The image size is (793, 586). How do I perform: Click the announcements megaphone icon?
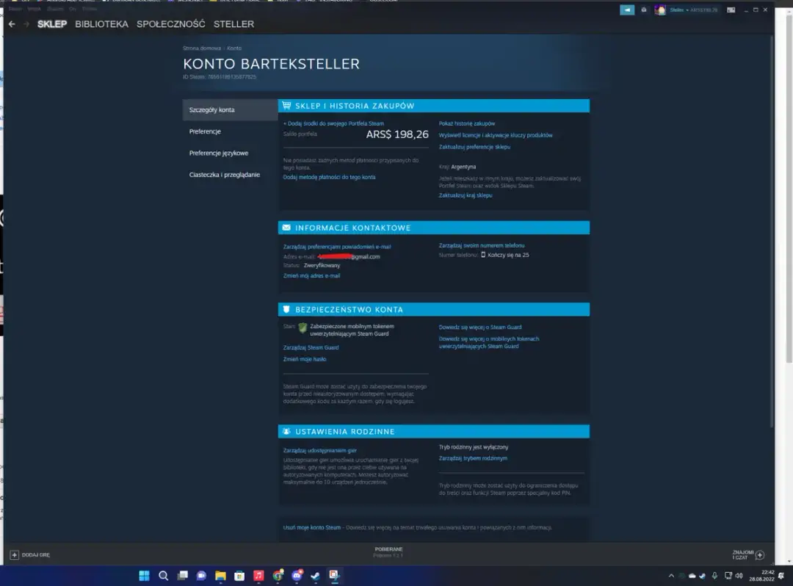(626, 10)
